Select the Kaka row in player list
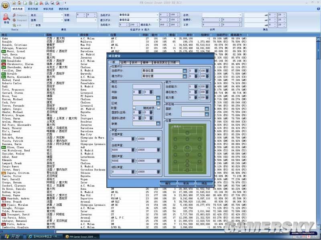The image size is (321, 240). tap(124, 38)
